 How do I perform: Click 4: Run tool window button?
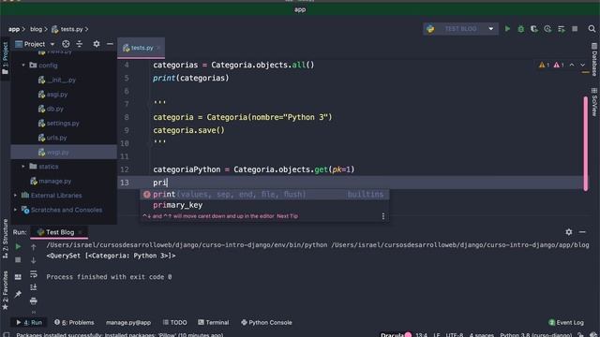coord(29,322)
